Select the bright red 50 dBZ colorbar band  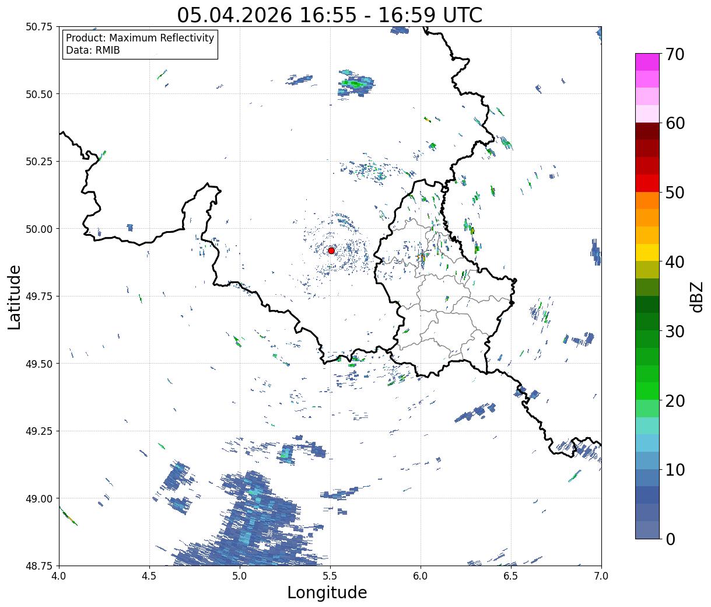point(647,183)
